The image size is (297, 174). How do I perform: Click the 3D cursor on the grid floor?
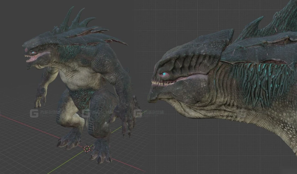point(87,148)
